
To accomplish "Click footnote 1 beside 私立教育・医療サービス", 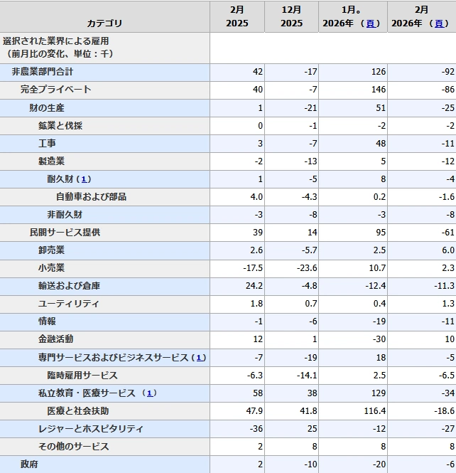I will click(151, 393).
